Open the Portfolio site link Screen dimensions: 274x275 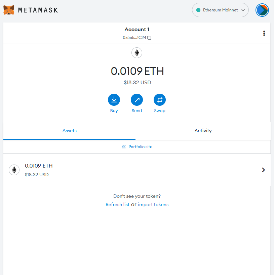(140, 147)
